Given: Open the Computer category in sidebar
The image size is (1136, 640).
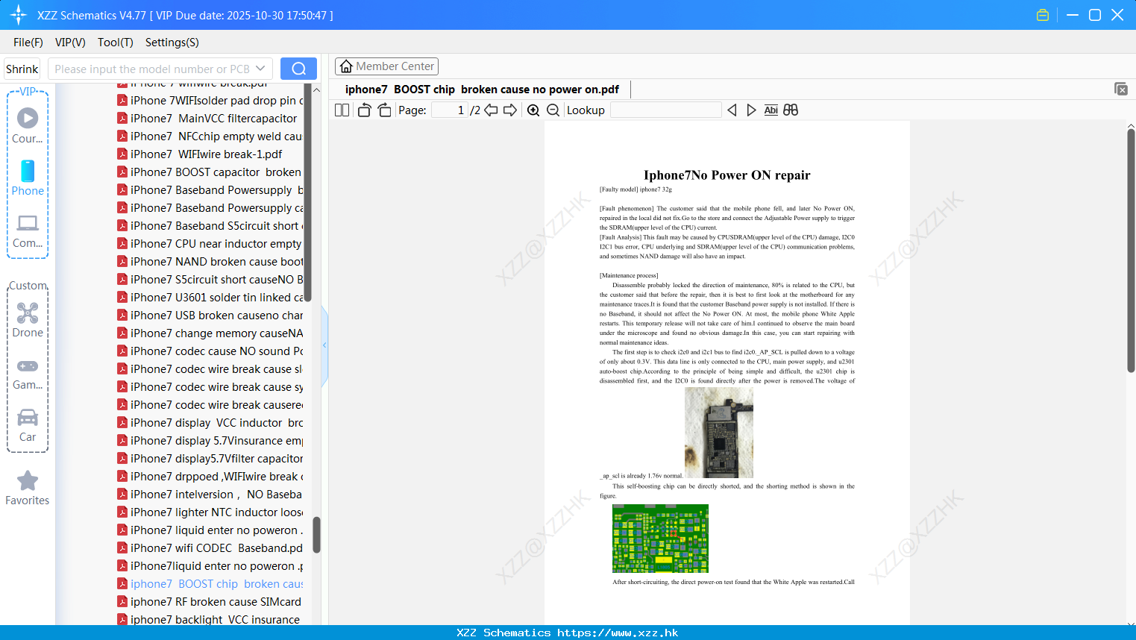Looking at the screenshot, I should pos(28,230).
